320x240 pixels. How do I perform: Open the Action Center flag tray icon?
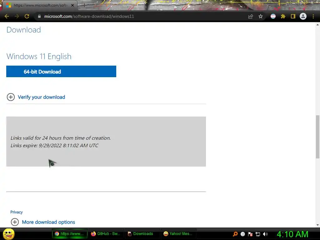(250, 234)
